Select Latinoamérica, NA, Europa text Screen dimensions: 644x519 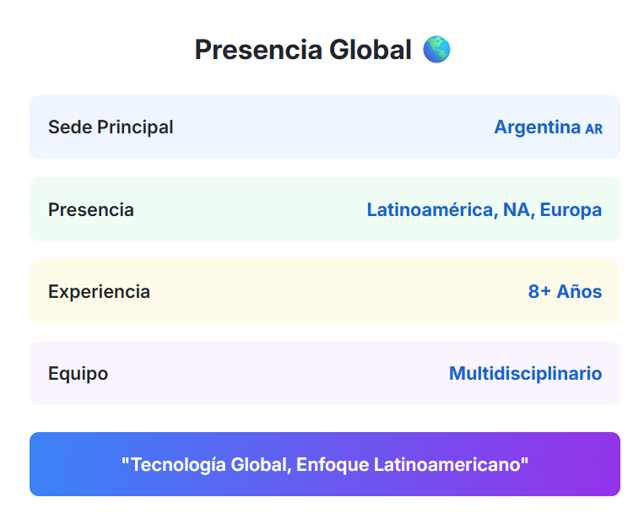484,209
